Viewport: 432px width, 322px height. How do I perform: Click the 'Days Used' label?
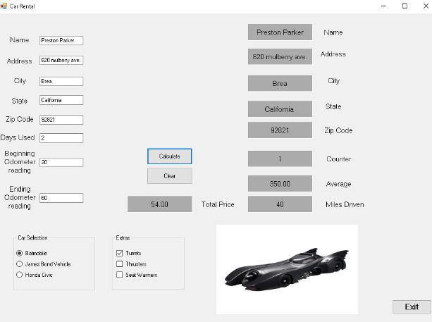[x=18, y=137]
